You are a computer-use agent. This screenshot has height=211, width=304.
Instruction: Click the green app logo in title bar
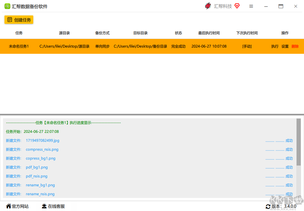point(7,6)
